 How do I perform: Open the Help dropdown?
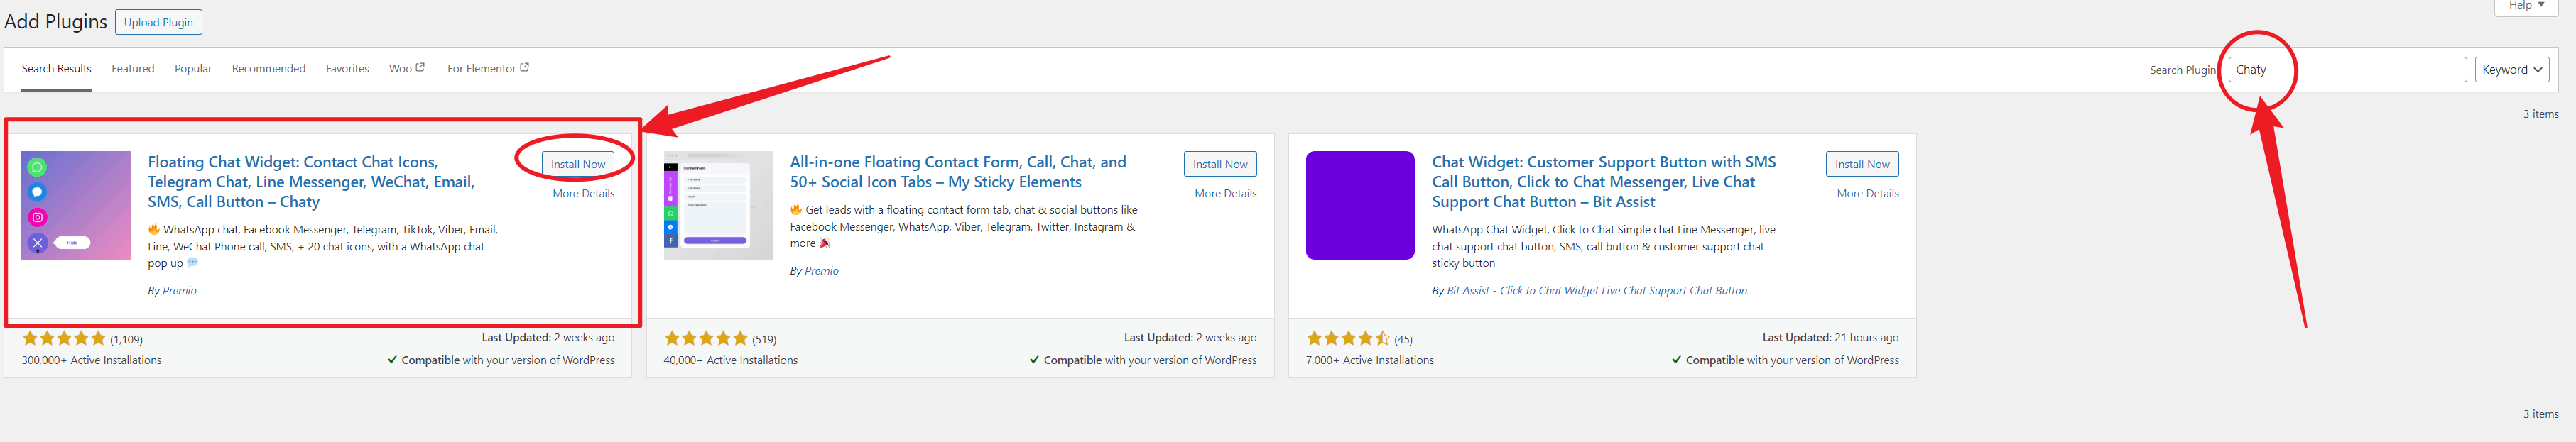click(x=2526, y=6)
